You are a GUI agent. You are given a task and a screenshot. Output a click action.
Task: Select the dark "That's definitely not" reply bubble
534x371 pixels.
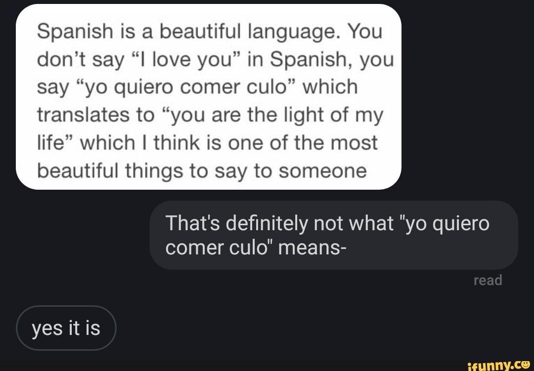tap(333, 235)
